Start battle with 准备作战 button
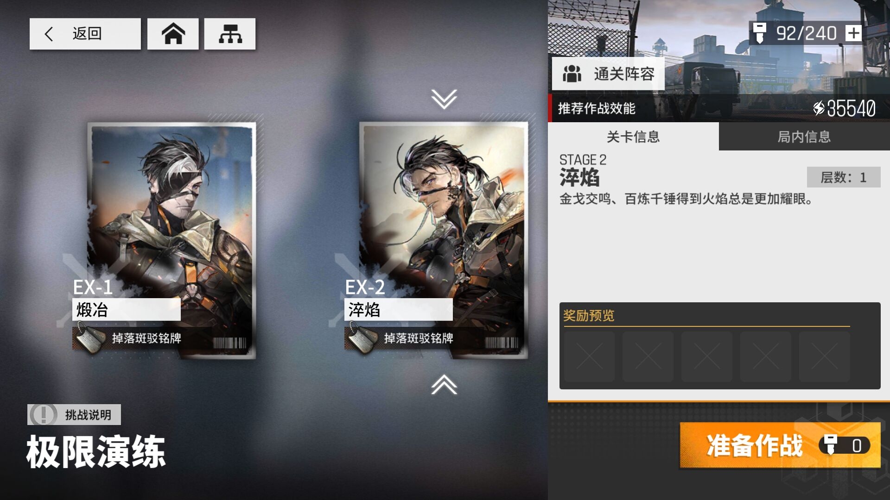Screen dimensions: 890x500 780,445
